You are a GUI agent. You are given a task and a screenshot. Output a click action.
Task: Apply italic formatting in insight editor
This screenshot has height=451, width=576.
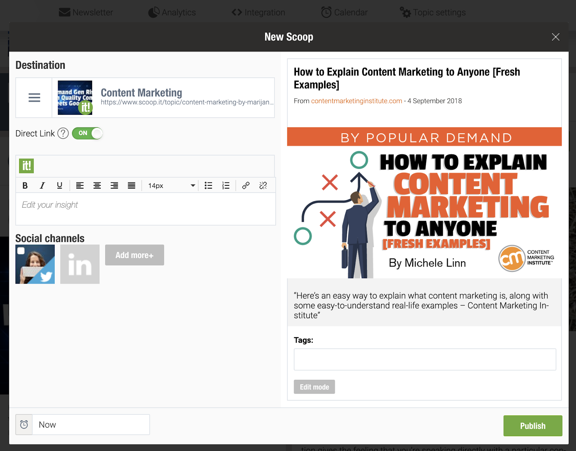point(42,185)
